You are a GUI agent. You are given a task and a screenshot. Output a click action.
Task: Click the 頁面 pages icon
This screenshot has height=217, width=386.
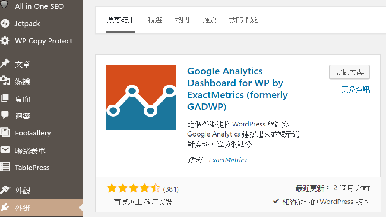coord(5,99)
